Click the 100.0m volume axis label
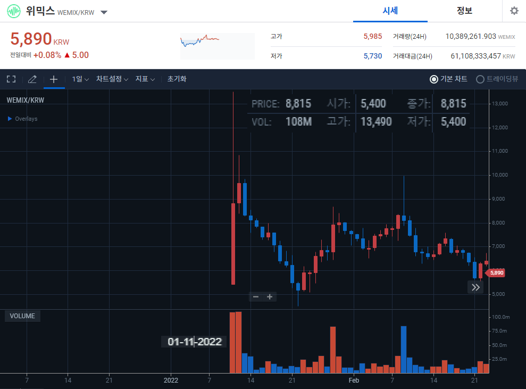 [x=501, y=317]
